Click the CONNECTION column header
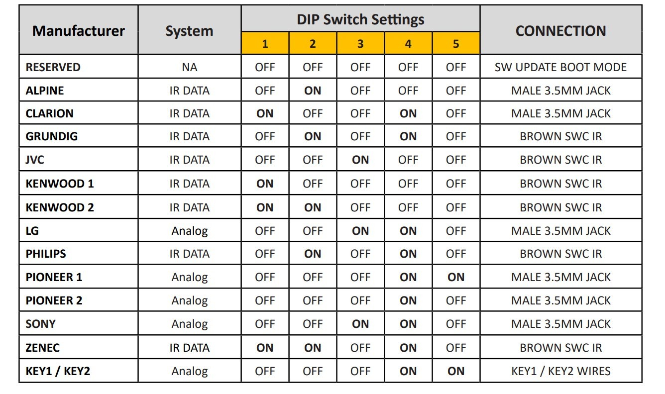The image size is (665, 394). [560, 31]
